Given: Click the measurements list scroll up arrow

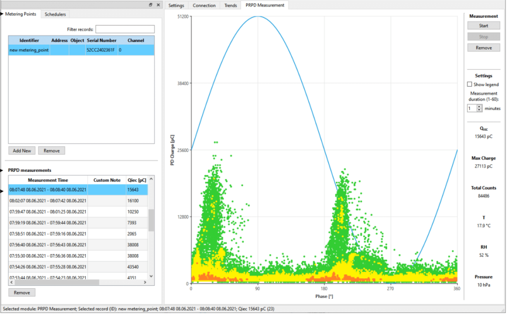Looking at the screenshot, I should (x=151, y=179).
